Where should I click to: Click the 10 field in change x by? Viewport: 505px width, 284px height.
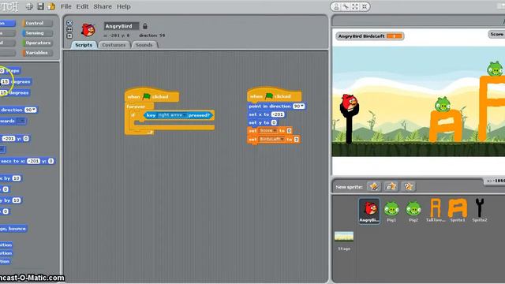pos(17,178)
